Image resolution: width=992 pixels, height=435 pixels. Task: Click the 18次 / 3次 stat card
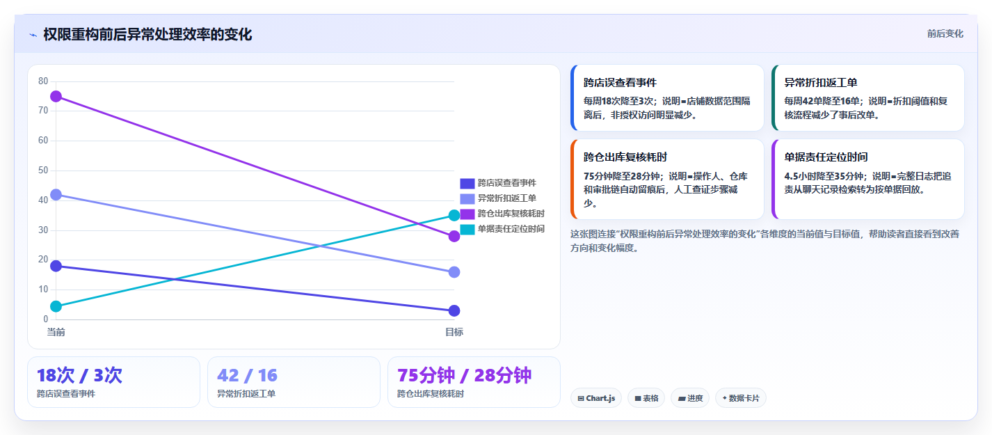pos(113,382)
